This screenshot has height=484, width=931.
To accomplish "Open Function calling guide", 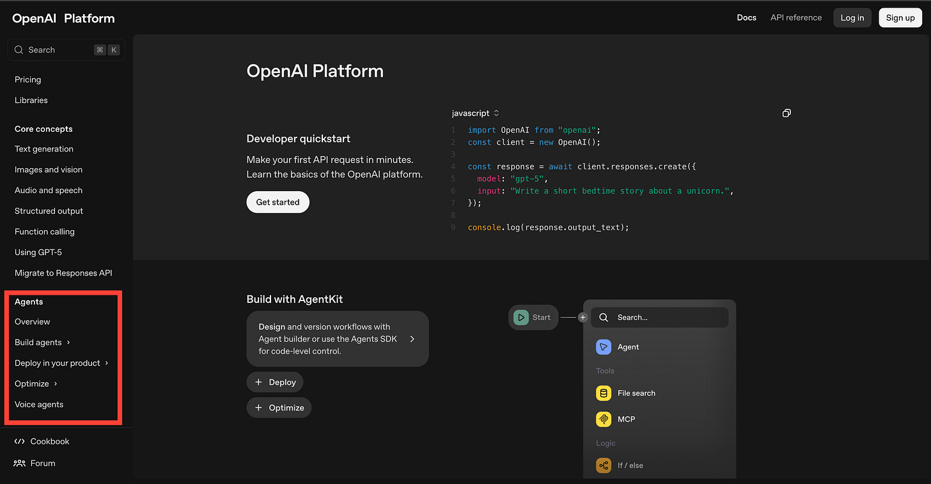I will 45,231.
